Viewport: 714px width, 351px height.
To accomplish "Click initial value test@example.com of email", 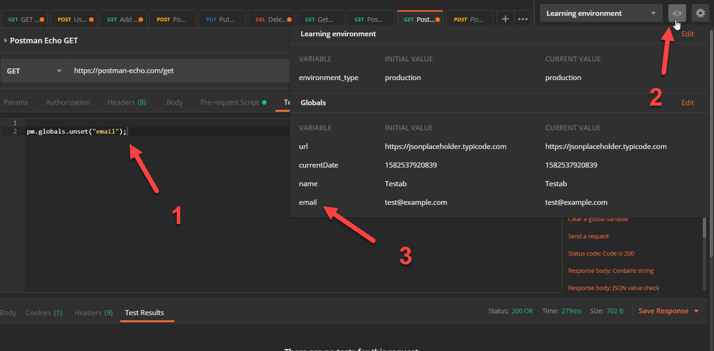I will (416, 202).
